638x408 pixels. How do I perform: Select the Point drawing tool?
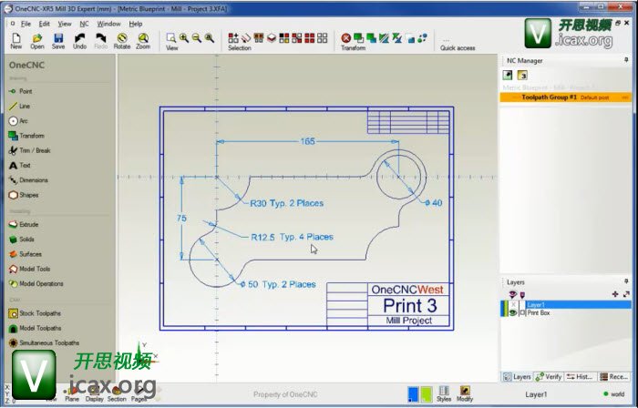(20, 91)
